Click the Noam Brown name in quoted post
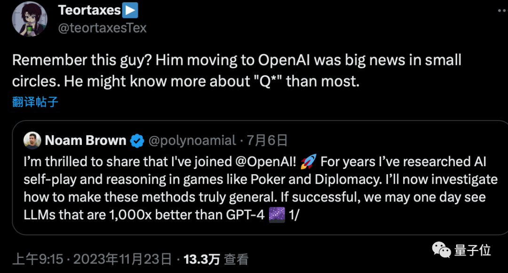508x273 pixels. click(x=86, y=140)
